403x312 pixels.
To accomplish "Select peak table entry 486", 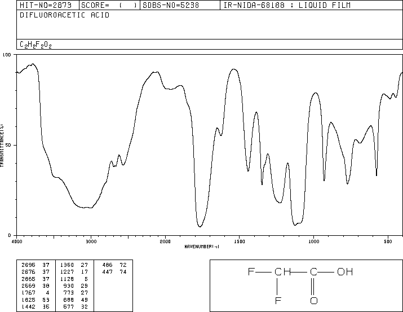I will (107, 265).
